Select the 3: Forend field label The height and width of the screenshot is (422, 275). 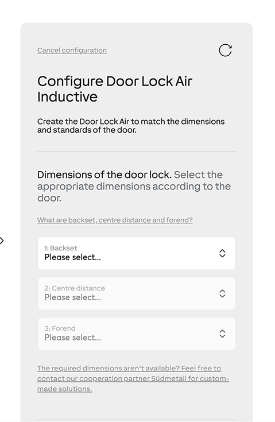(x=60, y=328)
